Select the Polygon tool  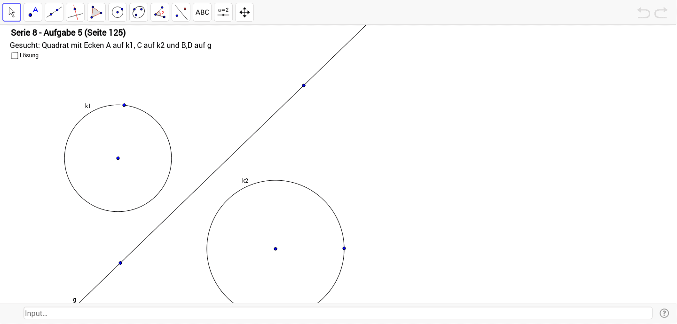tap(96, 12)
